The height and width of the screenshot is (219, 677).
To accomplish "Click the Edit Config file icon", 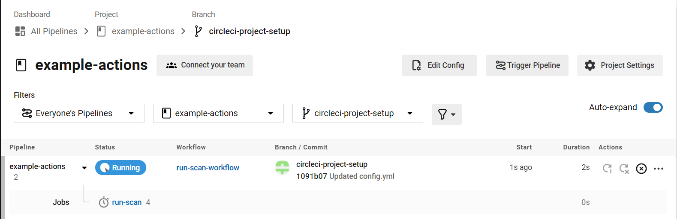I will (416, 65).
